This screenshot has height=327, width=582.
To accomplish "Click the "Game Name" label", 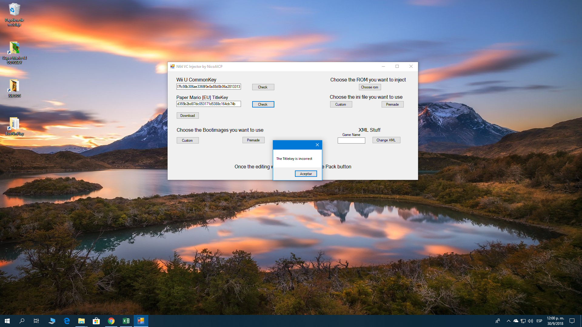I will click(351, 135).
